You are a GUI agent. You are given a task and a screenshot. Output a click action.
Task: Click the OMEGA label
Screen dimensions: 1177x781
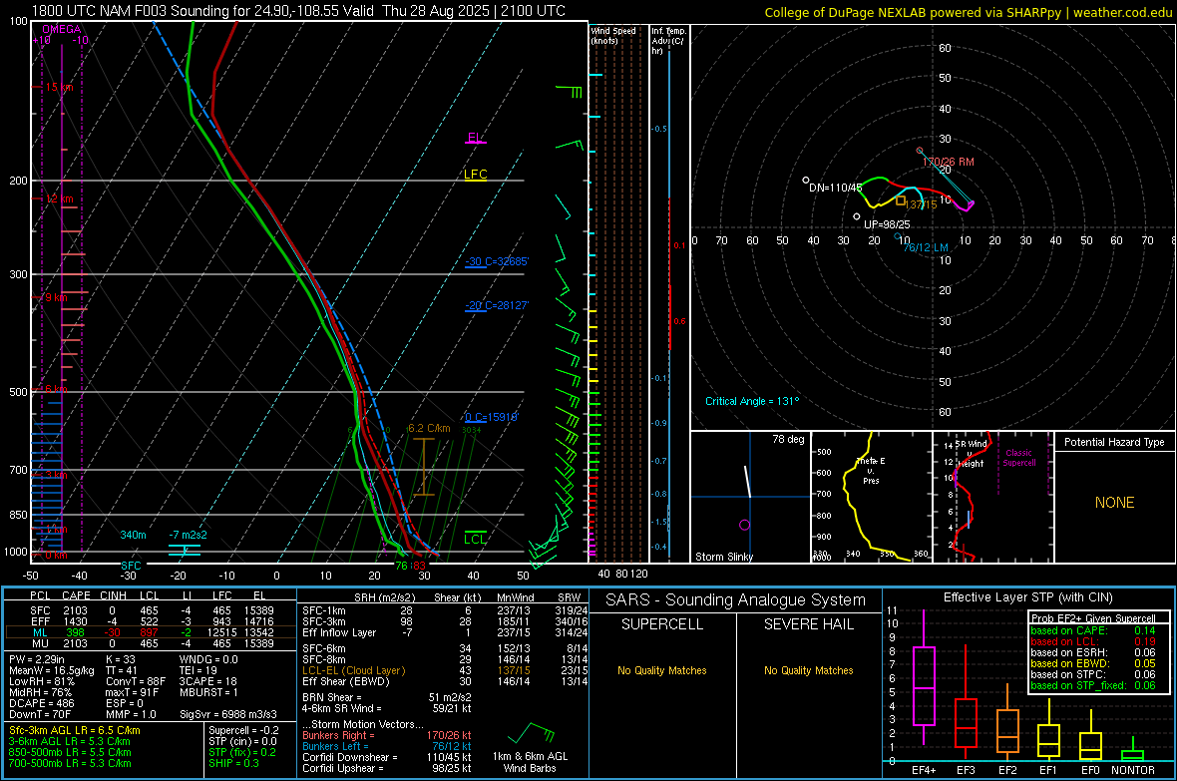click(62, 29)
